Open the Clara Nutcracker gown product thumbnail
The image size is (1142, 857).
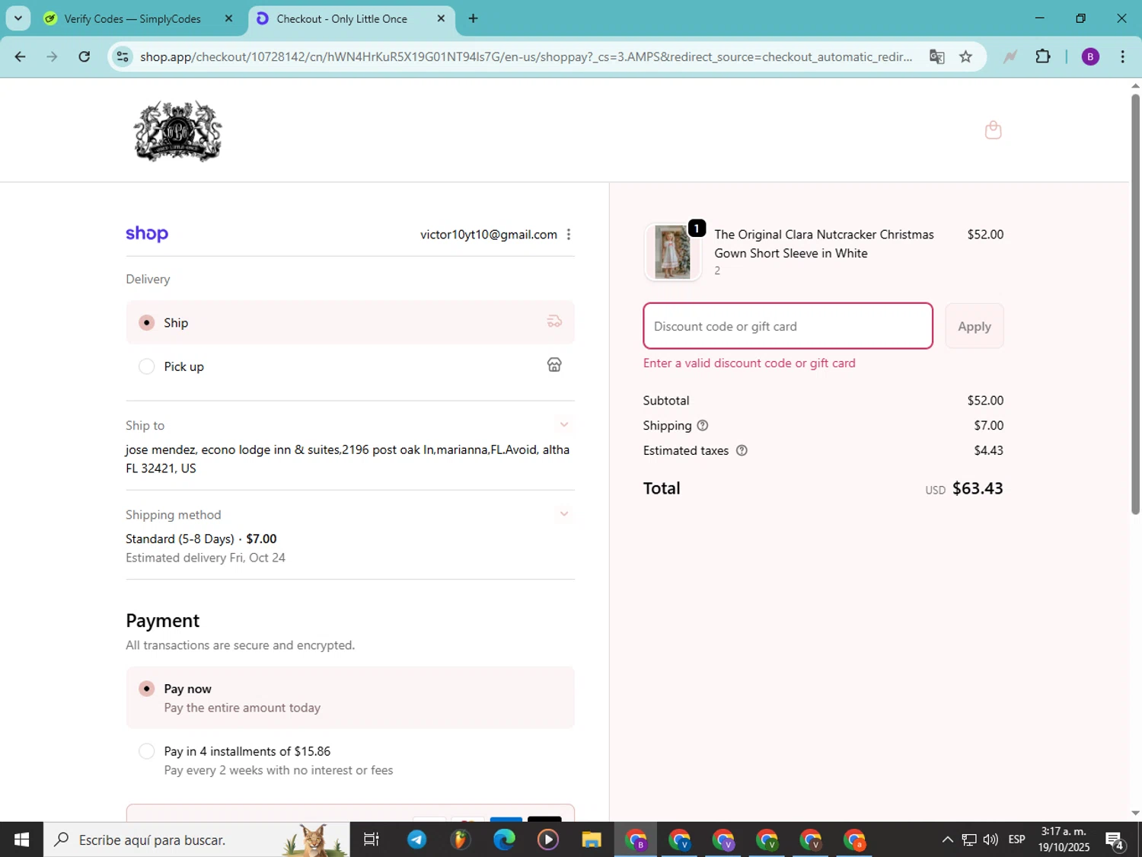[x=672, y=252]
